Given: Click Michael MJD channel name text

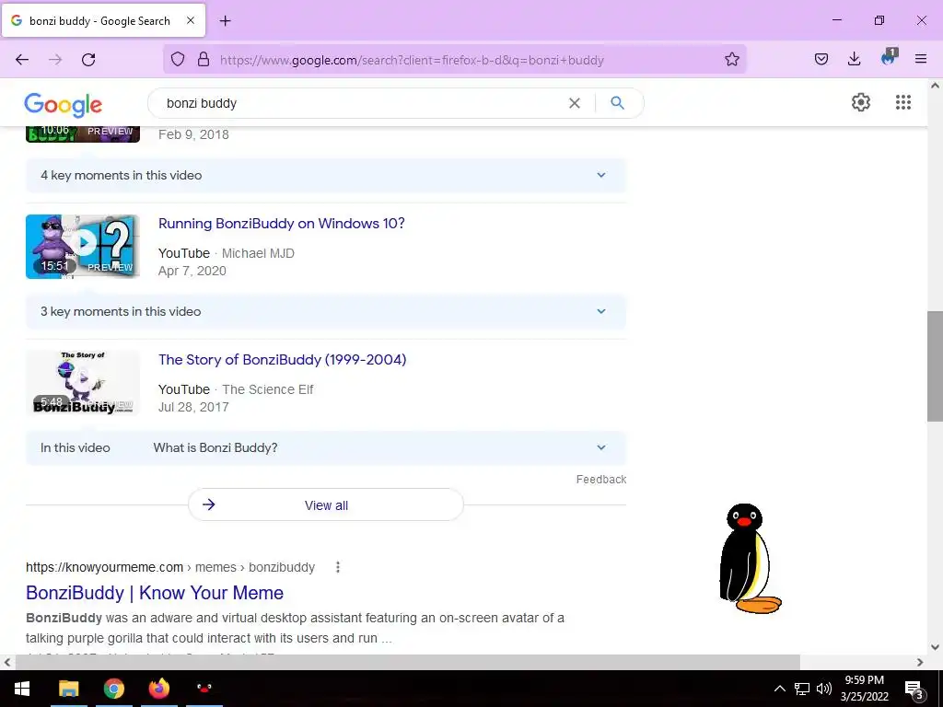Looking at the screenshot, I should pos(258,253).
